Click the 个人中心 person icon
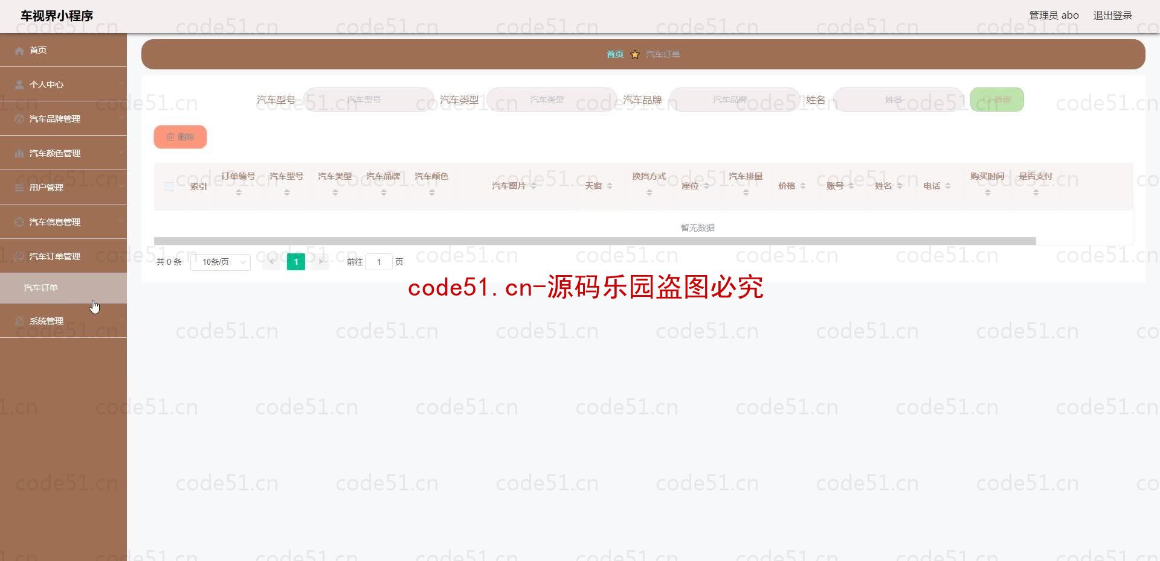This screenshot has width=1160, height=561. click(19, 85)
